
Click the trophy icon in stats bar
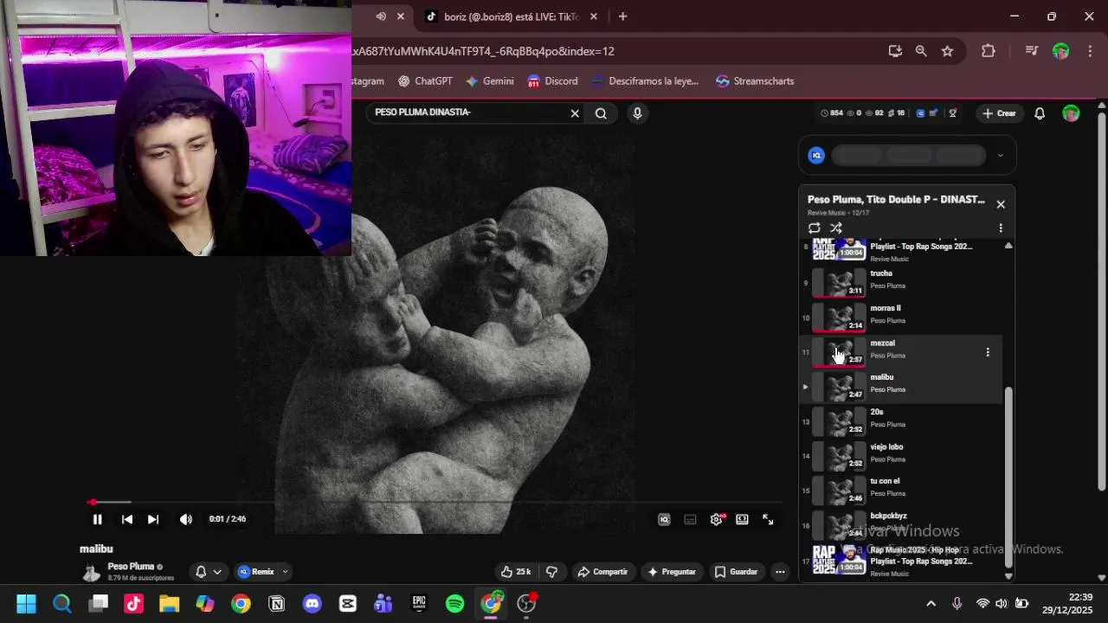pos(953,113)
